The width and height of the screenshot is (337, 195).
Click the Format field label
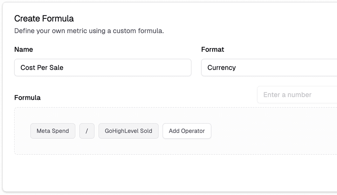[x=213, y=50]
